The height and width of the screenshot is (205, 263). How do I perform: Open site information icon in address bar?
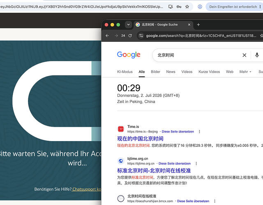click(141, 36)
